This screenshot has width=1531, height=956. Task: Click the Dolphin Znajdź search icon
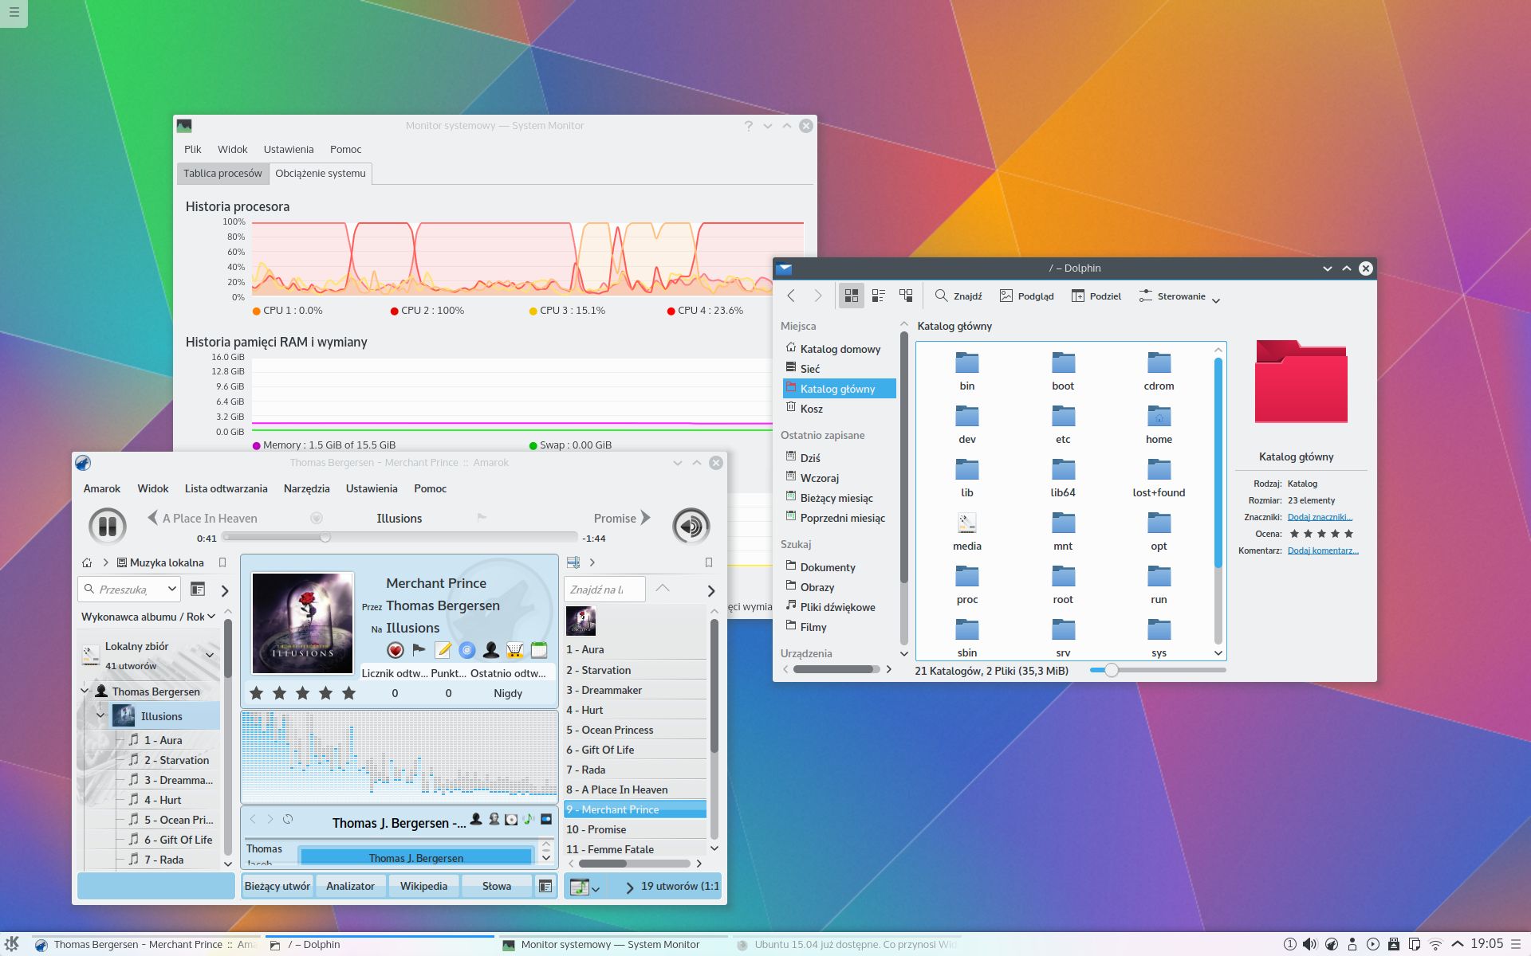point(942,296)
